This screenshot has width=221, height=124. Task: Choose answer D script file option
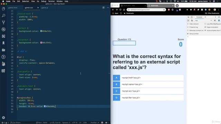pyautogui.click(x=148, y=98)
